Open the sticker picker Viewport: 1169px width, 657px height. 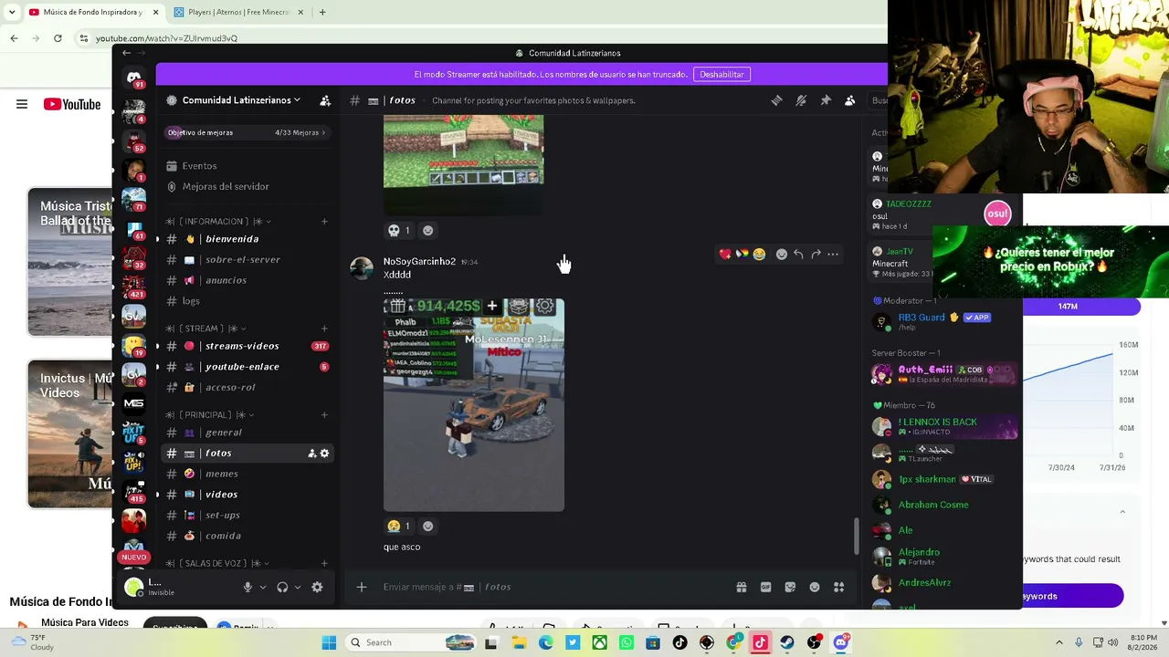click(x=790, y=588)
